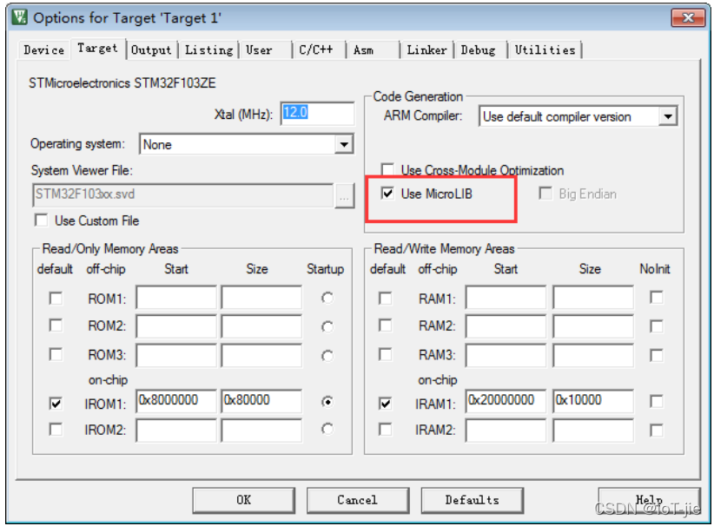
Task: Enable NoInit for RAM3
Action: (x=656, y=355)
